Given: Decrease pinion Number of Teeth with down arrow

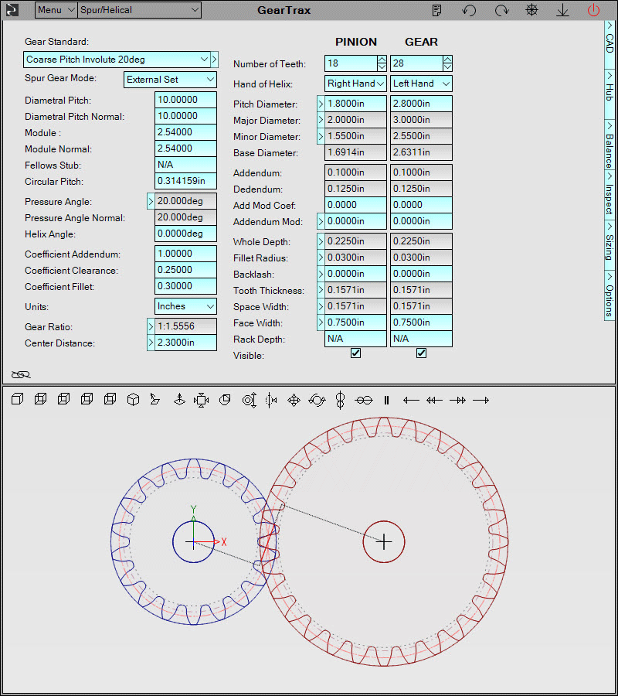Looking at the screenshot, I should 382,67.
